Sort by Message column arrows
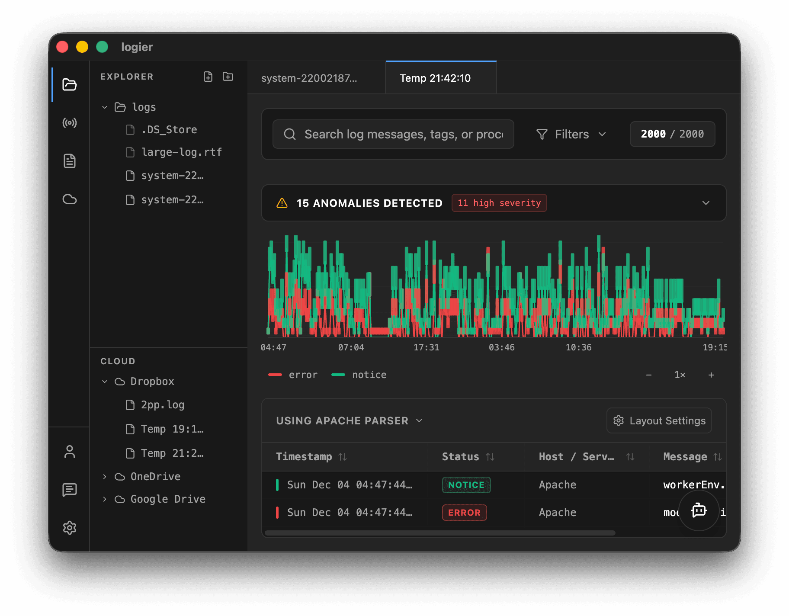The image size is (789, 616). click(x=718, y=457)
